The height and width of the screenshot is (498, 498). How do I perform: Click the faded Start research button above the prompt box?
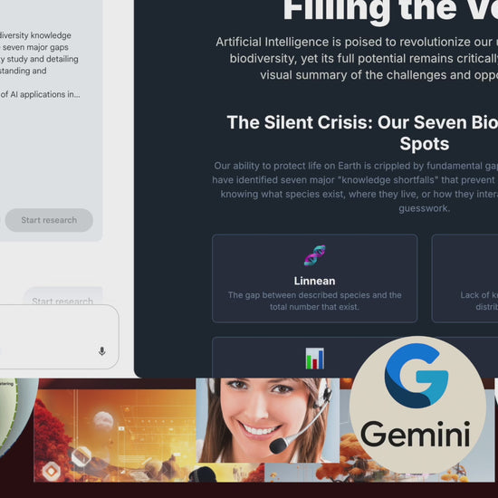(x=62, y=298)
